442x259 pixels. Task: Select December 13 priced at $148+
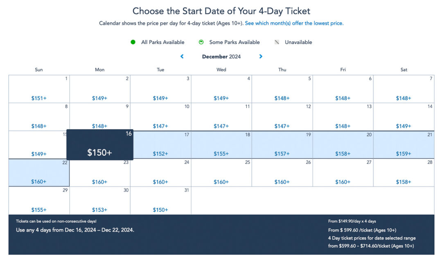coord(343,116)
